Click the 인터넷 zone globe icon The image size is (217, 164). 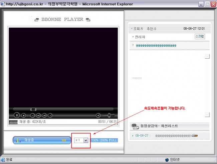167,160
